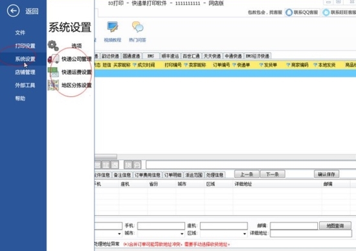This screenshot has height=251, width=356.
Task: Click the 确认保存 button
Action: 326,174
